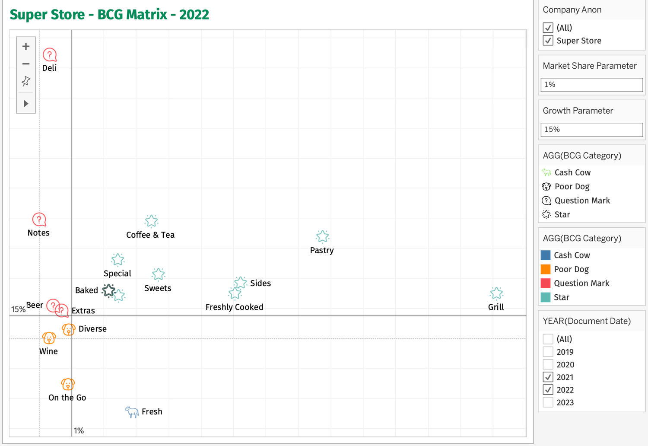This screenshot has height=446, width=648.
Task: Check the 2019 year filter
Action: coord(548,352)
